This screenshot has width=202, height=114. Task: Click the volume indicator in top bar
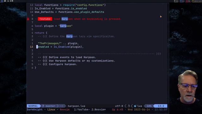click(176, 1)
